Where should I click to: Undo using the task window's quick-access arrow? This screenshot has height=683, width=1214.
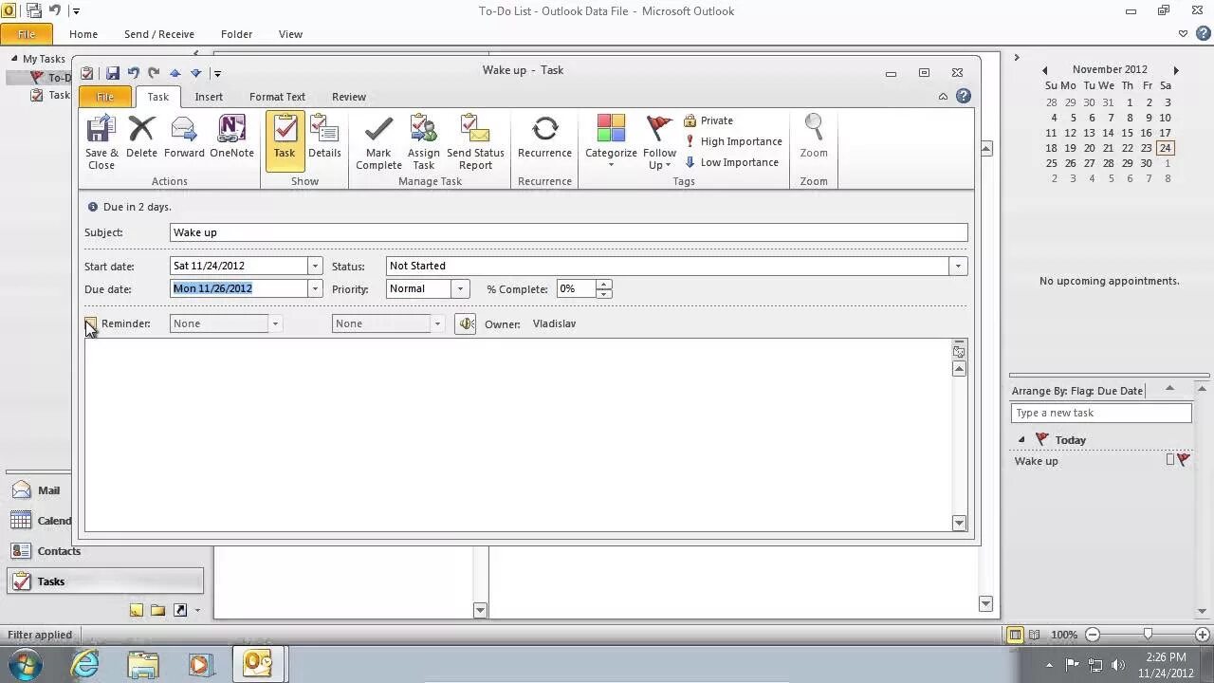(133, 73)
